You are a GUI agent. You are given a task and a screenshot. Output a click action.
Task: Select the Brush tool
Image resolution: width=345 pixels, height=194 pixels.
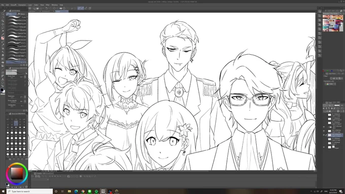(x=3, y=45)
